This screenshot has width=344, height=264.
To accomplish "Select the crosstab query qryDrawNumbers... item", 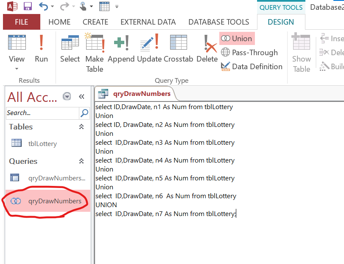I will tap(48, 178).
